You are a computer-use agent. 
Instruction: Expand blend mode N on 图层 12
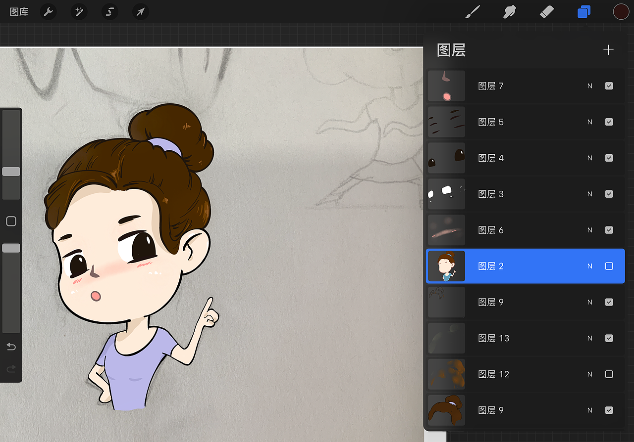[x=590, y=374]
